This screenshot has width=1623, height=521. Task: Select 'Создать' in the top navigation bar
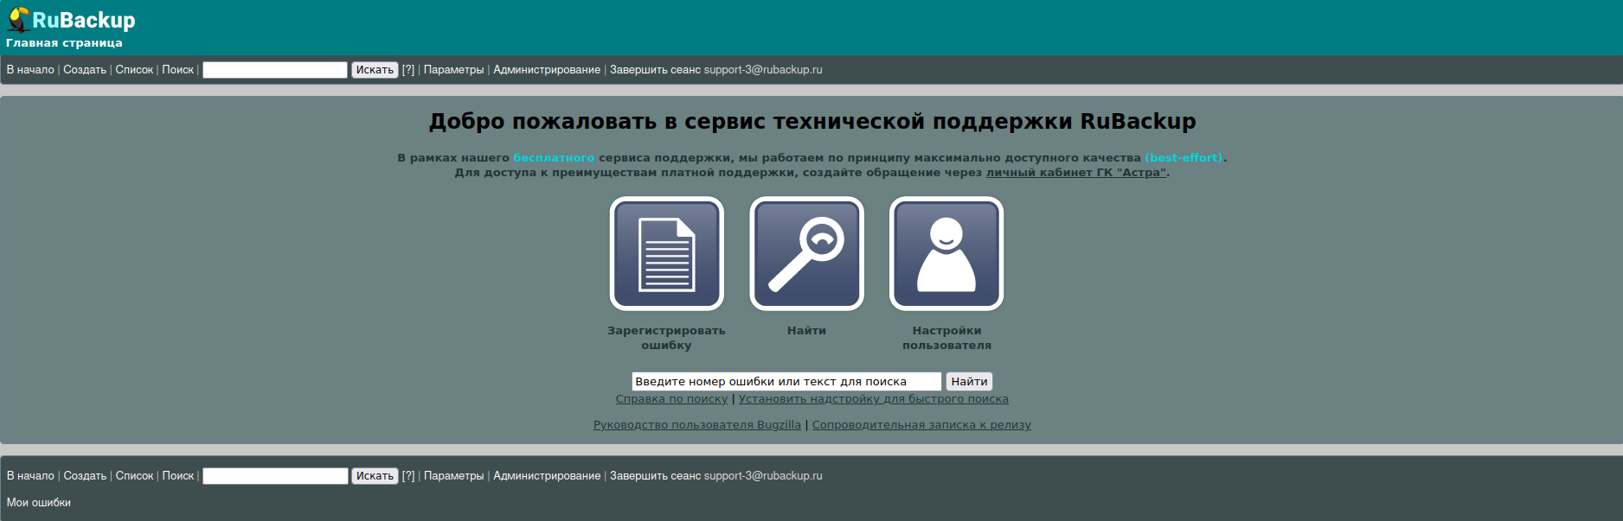[x=85, y=70]
